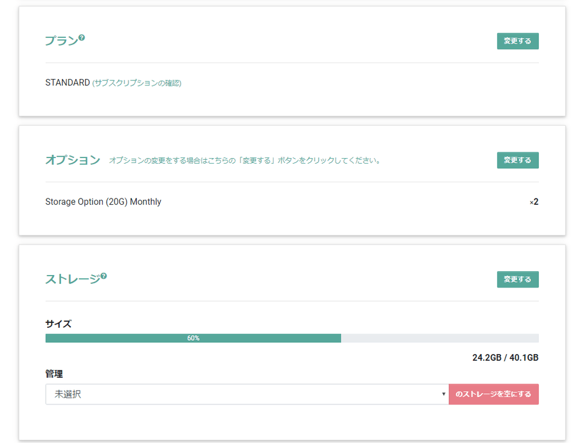585x443 pixels.
Task: Click the dropdown arrow in 管理 selector
Action: pyautogui.click(x=443, y=394)
